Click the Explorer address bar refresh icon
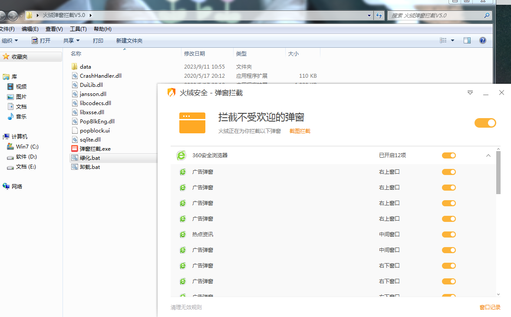Screen dimensions: 511x317 click(379, 16)
